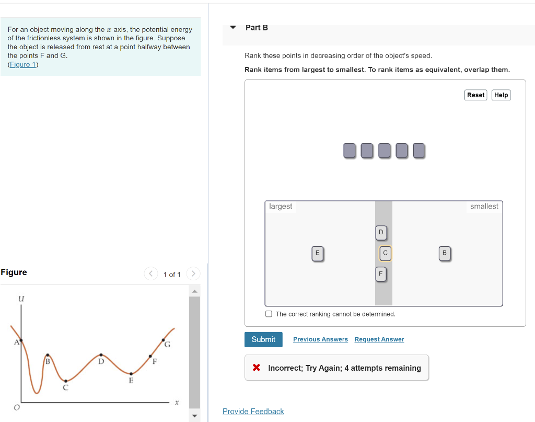535x422 pixels.
Task: Open the Help dialog
Action: tap(501, 95)
